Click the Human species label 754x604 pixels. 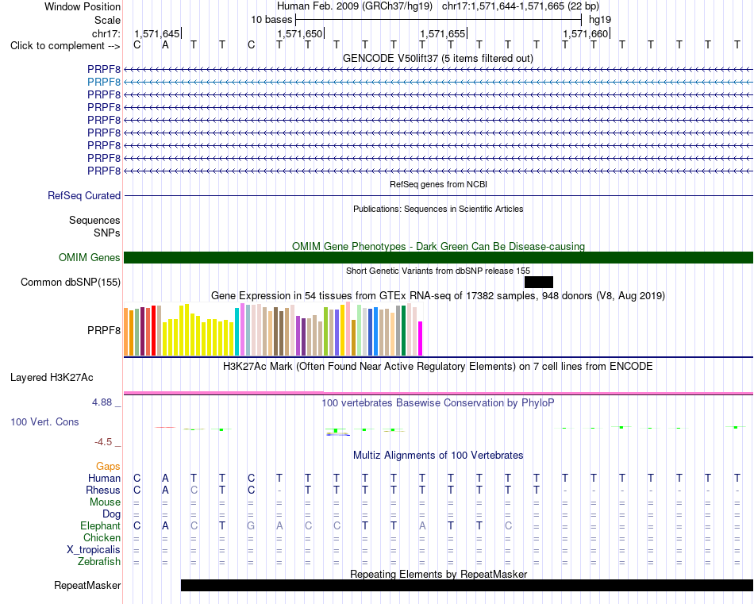pyautogui.click(x=104, y=478)
